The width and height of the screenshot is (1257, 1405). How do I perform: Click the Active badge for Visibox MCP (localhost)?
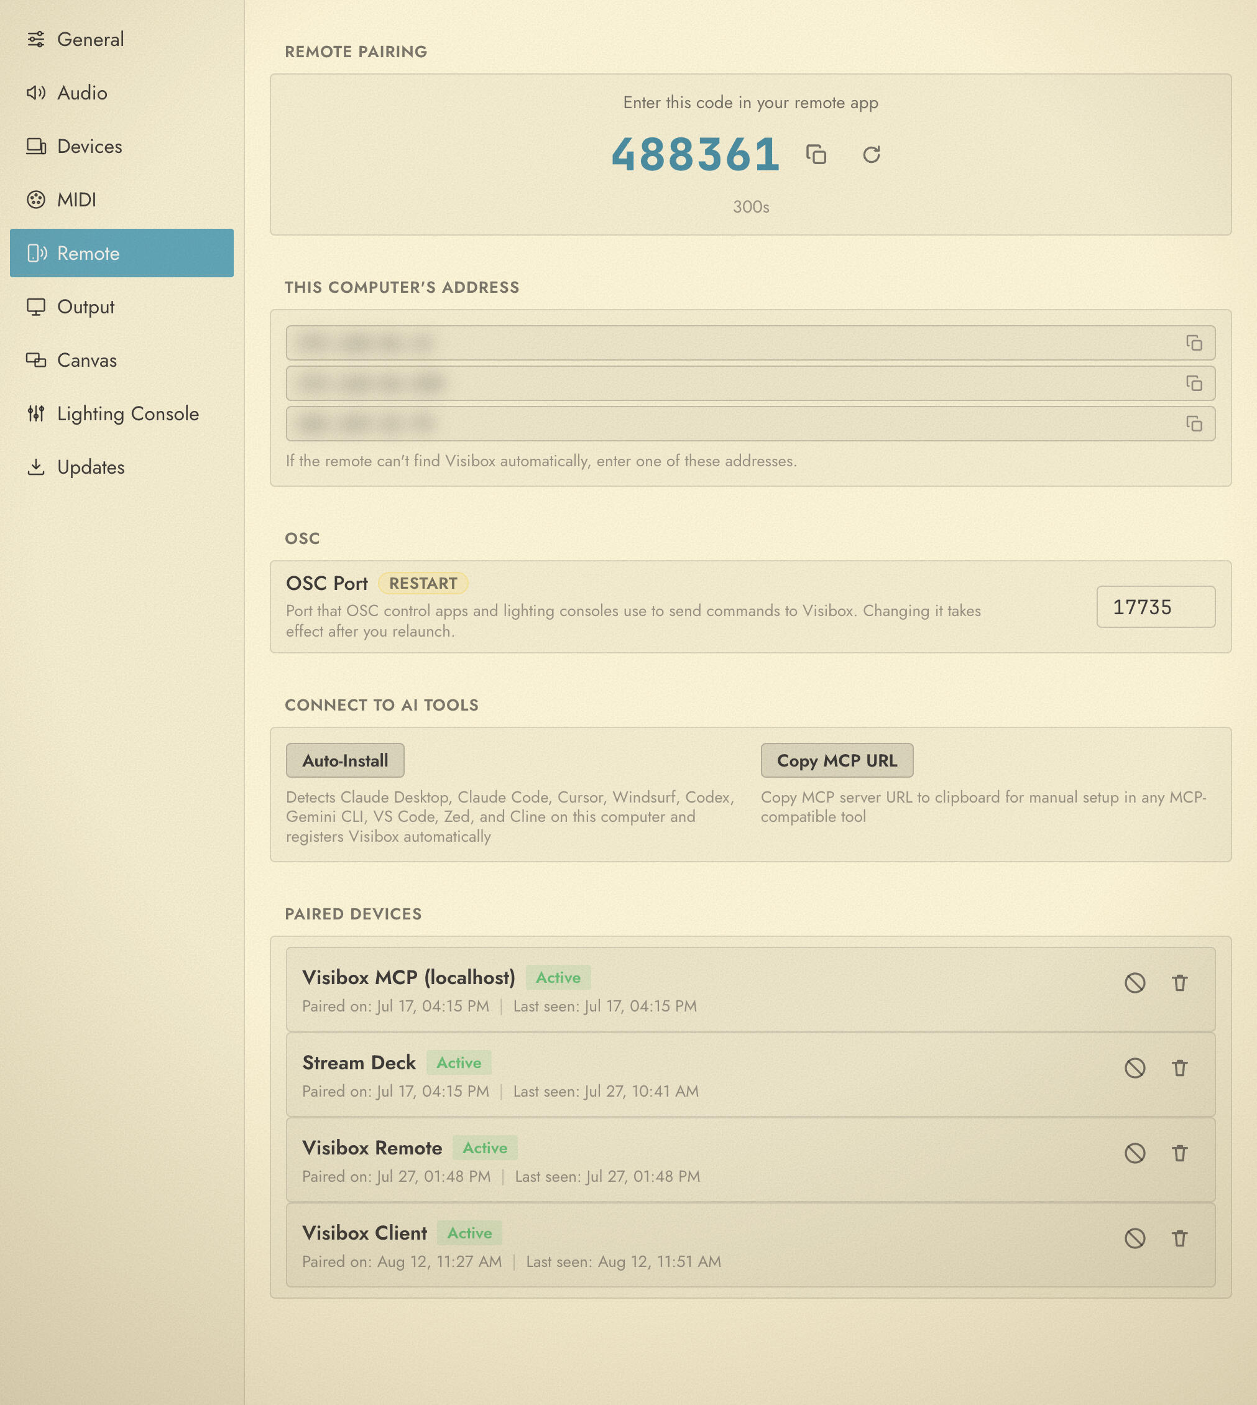click(558, 977)
